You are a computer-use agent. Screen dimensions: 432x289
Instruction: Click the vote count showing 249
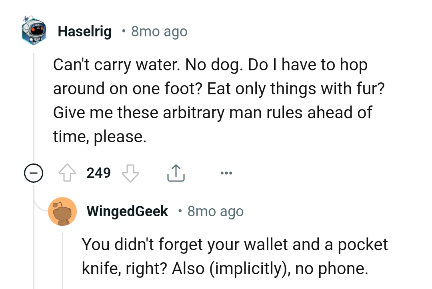(99, 173)
